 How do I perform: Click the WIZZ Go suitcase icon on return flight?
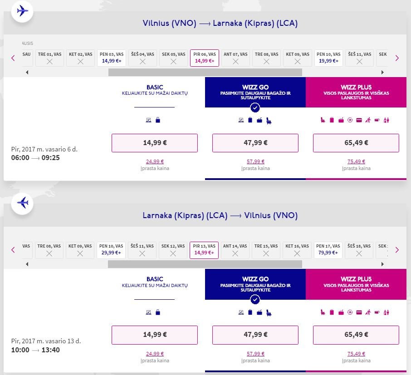point(250,312)
